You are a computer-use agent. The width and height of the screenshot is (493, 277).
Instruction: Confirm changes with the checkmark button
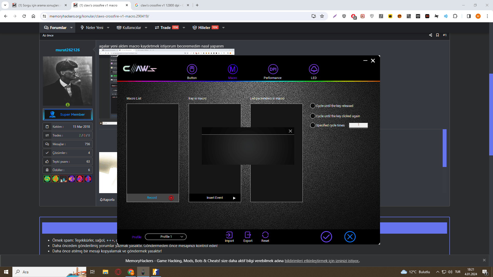tap(326, 237)
